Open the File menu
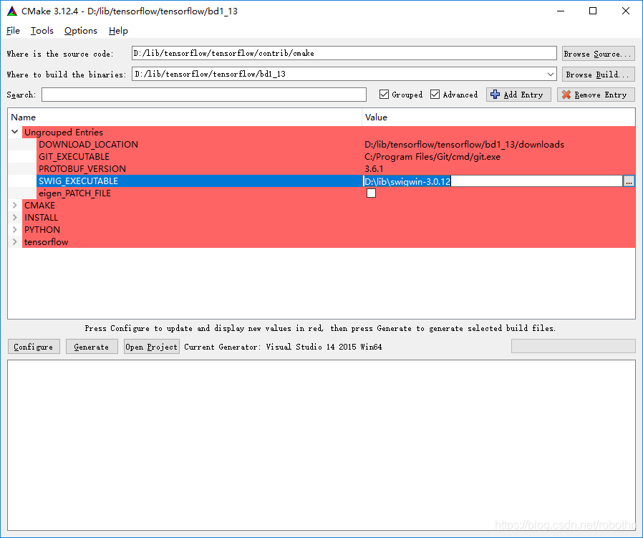The image size is (643, 538). (x=13, y=31)
